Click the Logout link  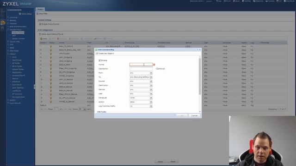(x=209, y=1)
